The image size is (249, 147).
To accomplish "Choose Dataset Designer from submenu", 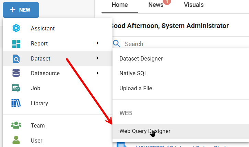I will [141, 58].
